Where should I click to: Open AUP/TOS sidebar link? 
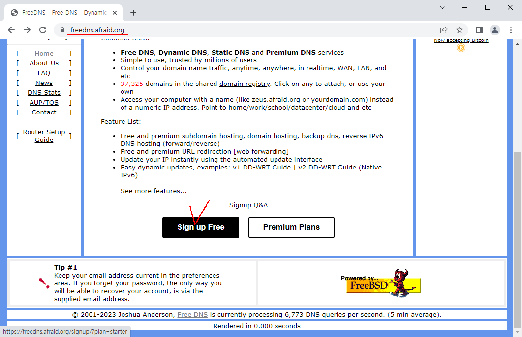tap(44, 103)
